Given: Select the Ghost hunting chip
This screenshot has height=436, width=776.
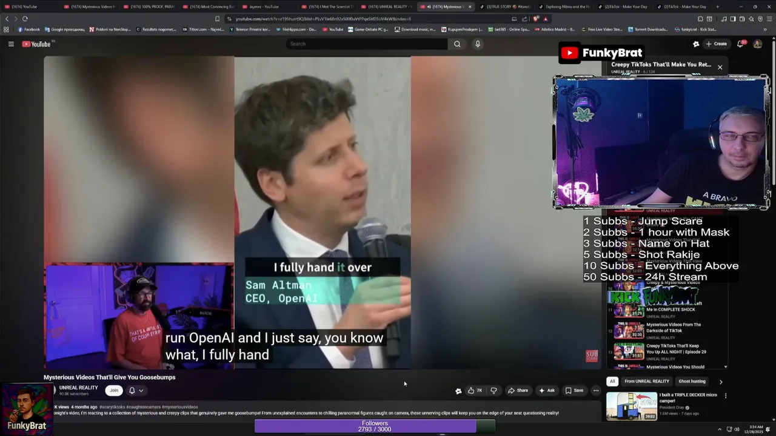Looking at the screenshot, I should [x=692, y=381].
